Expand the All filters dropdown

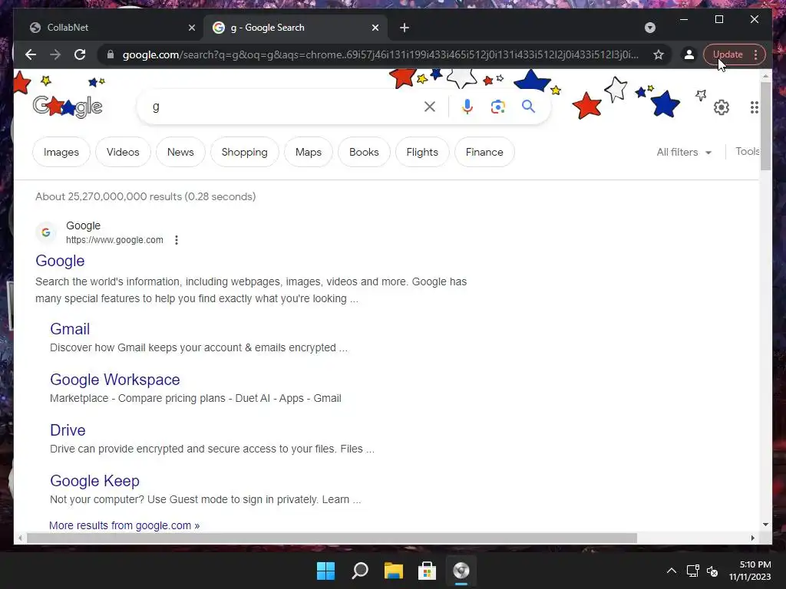pyautogui.click(x=684, y=152)
